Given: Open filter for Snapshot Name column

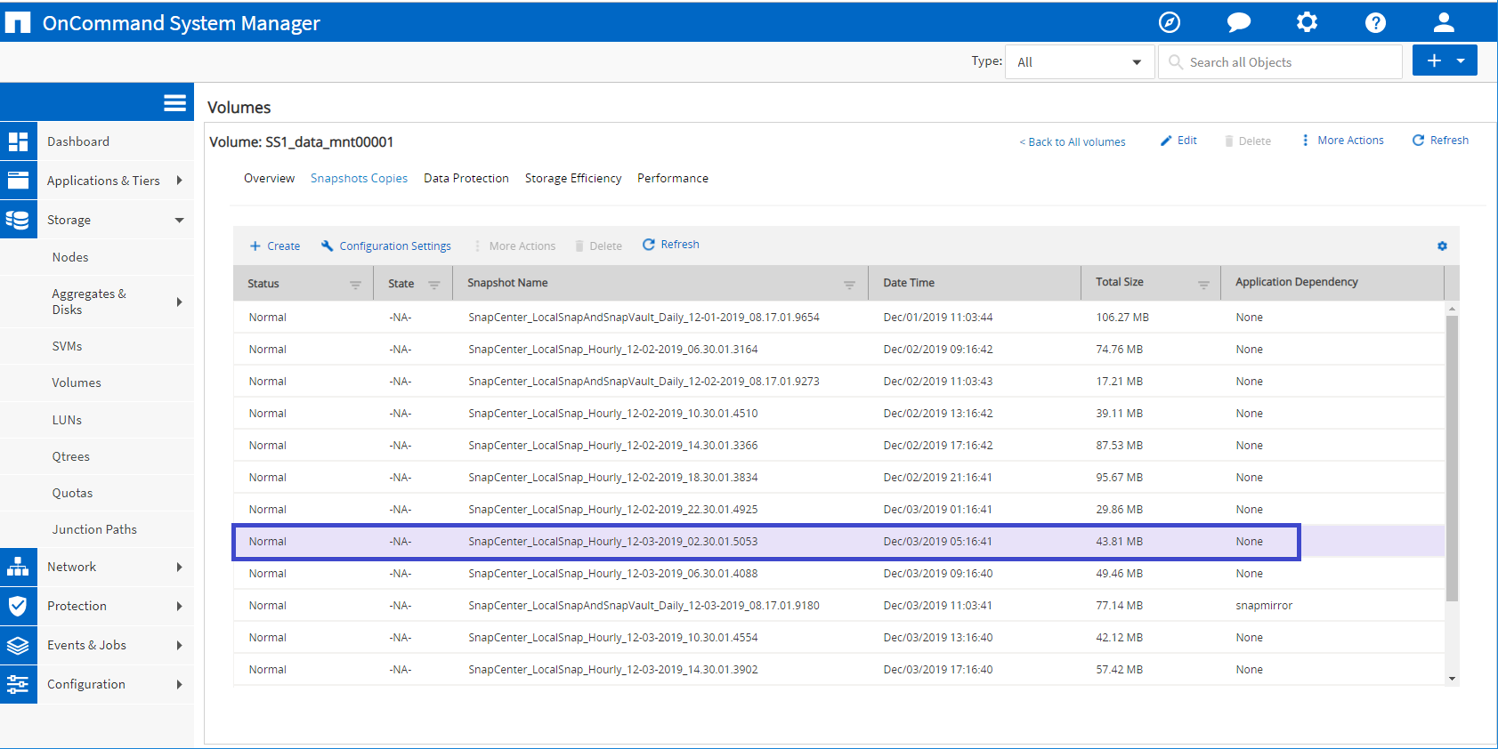Looking at the screenshot, I should point(849,285).
